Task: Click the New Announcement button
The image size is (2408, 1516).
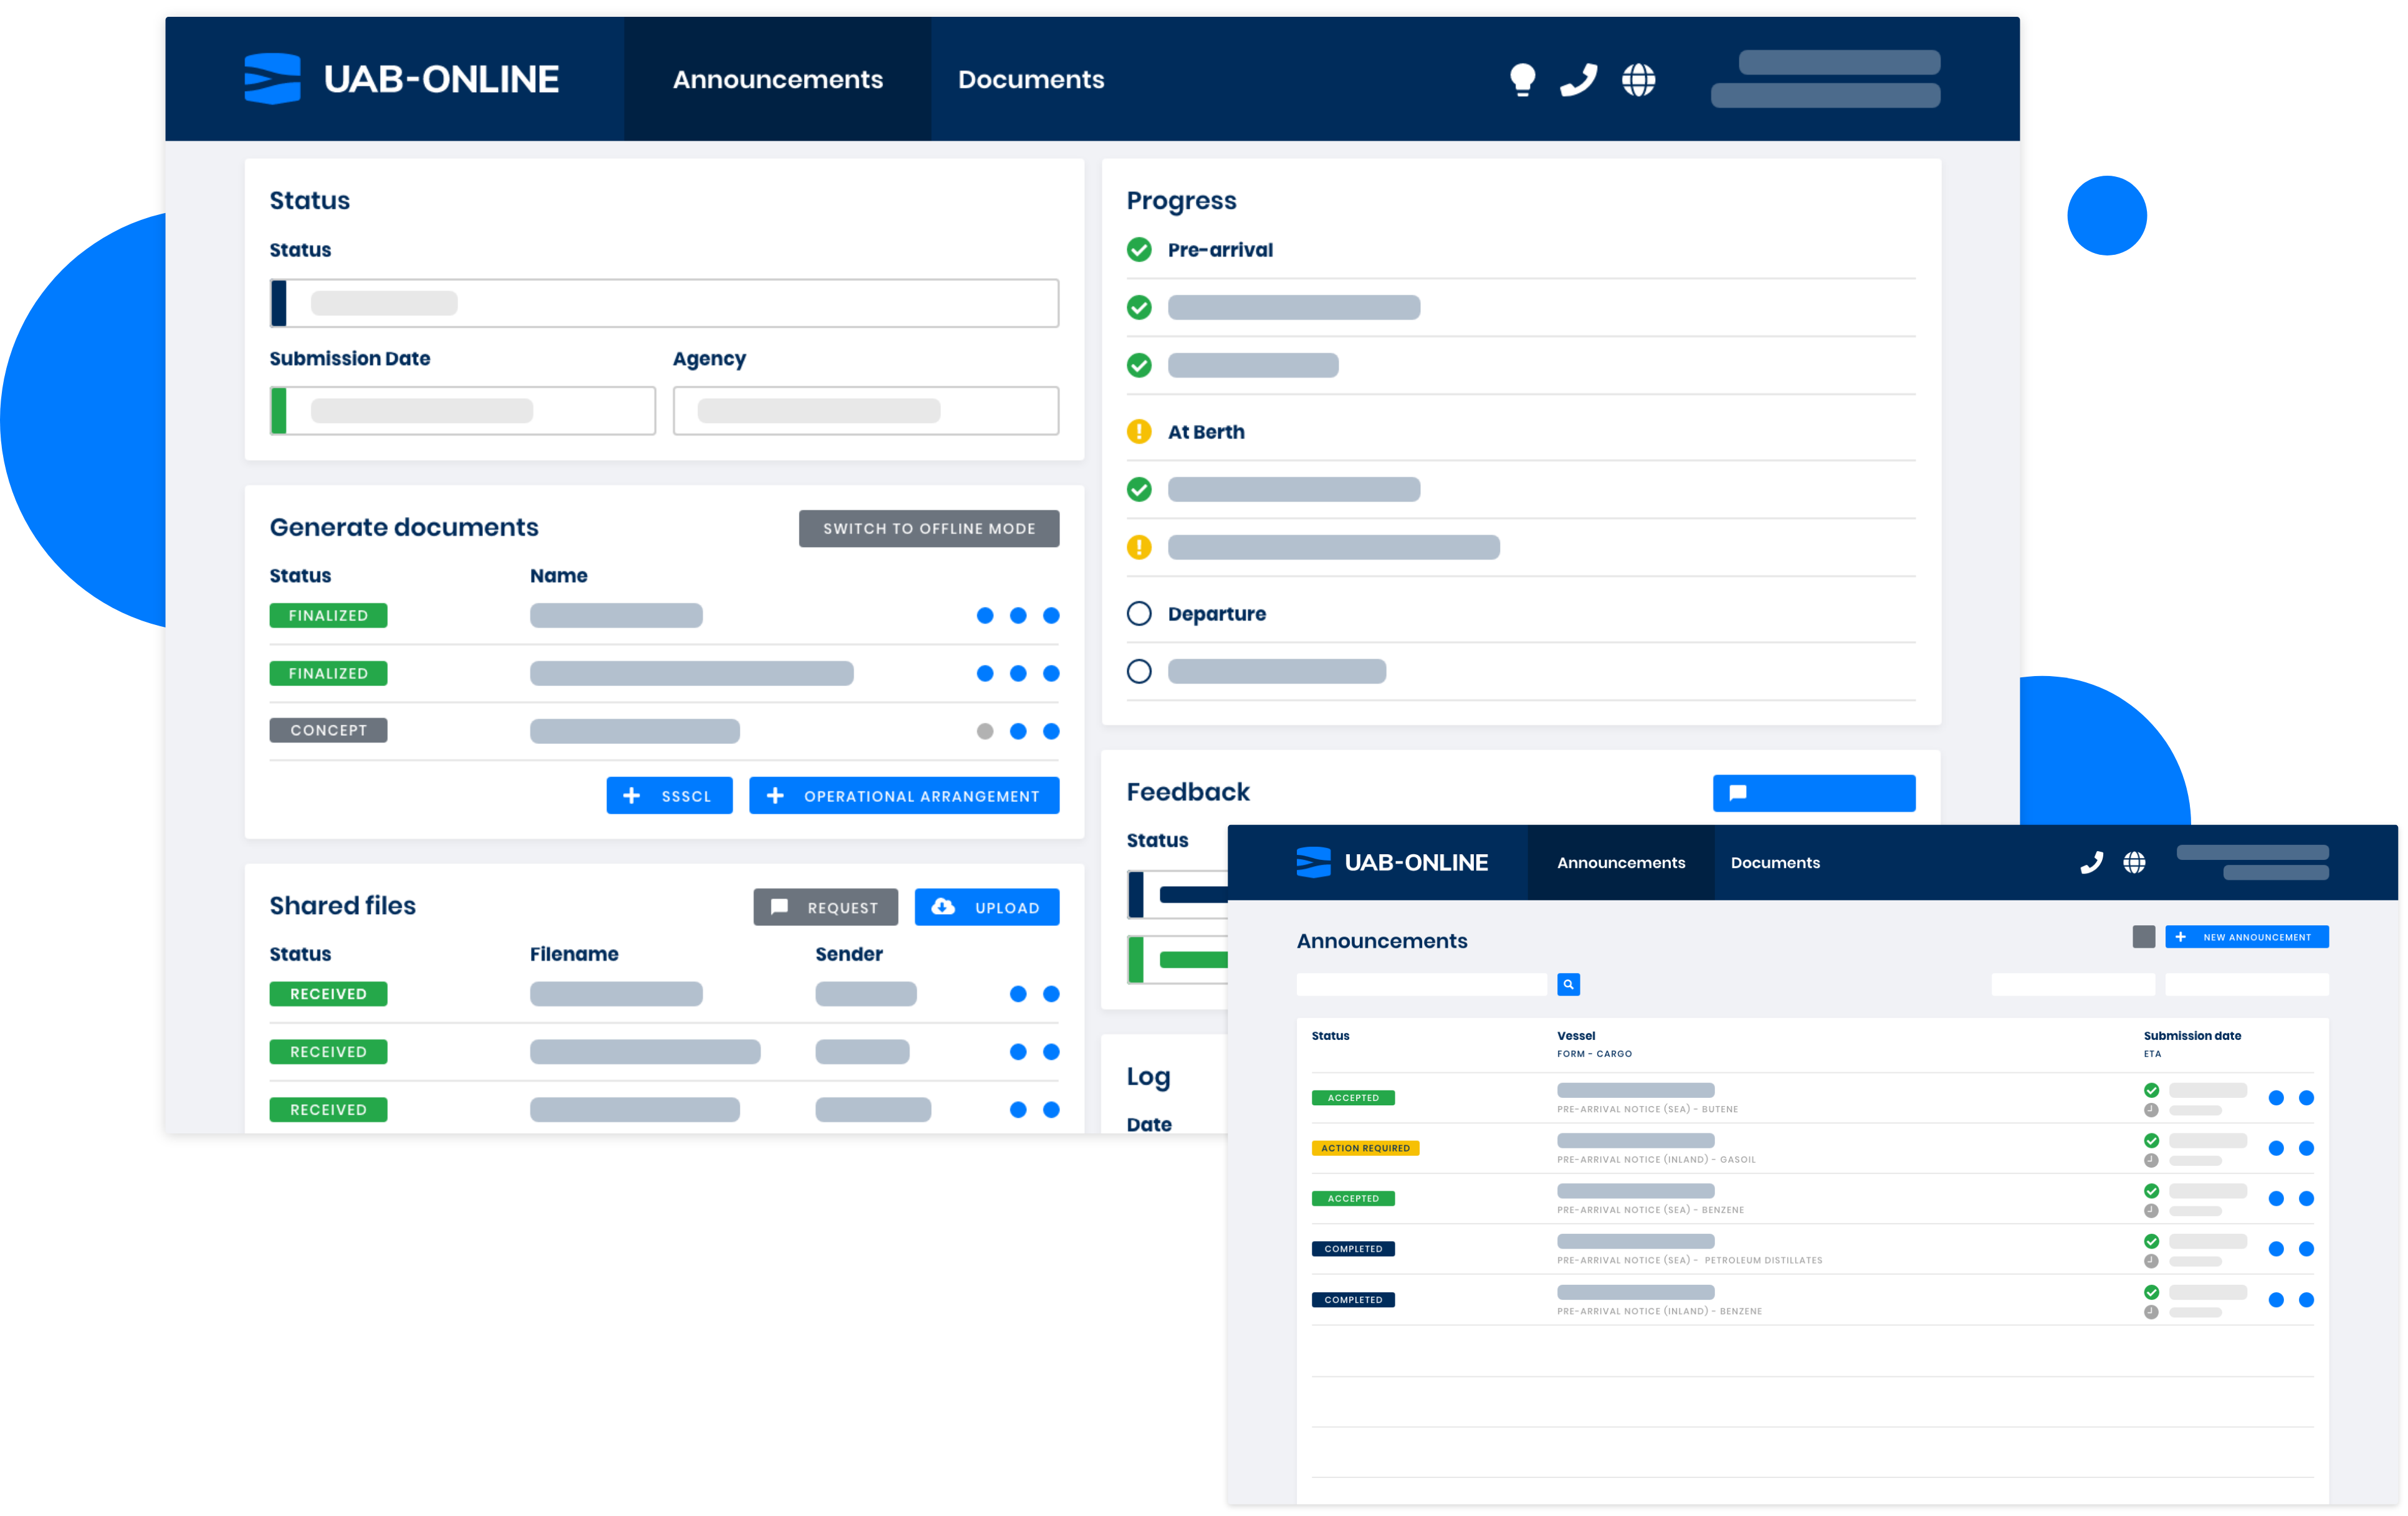Action: 2246,936
